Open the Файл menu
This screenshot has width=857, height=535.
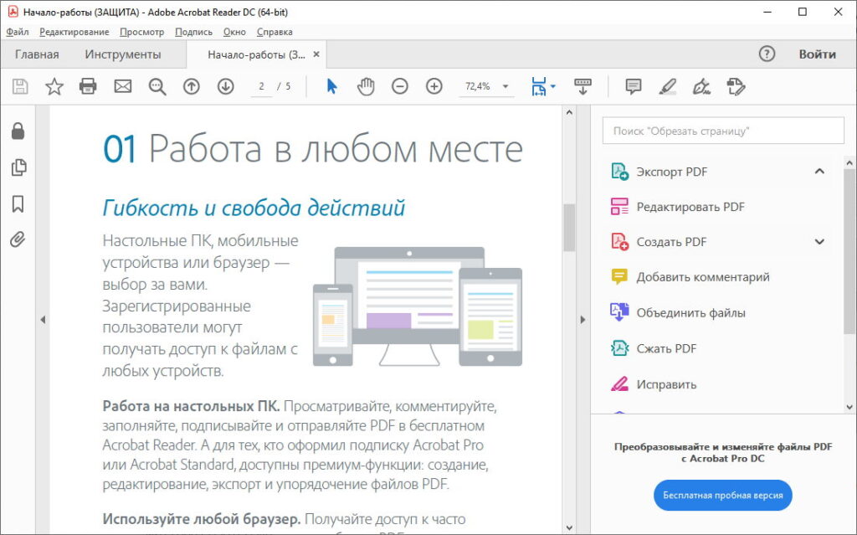click(x=18, y=32)
